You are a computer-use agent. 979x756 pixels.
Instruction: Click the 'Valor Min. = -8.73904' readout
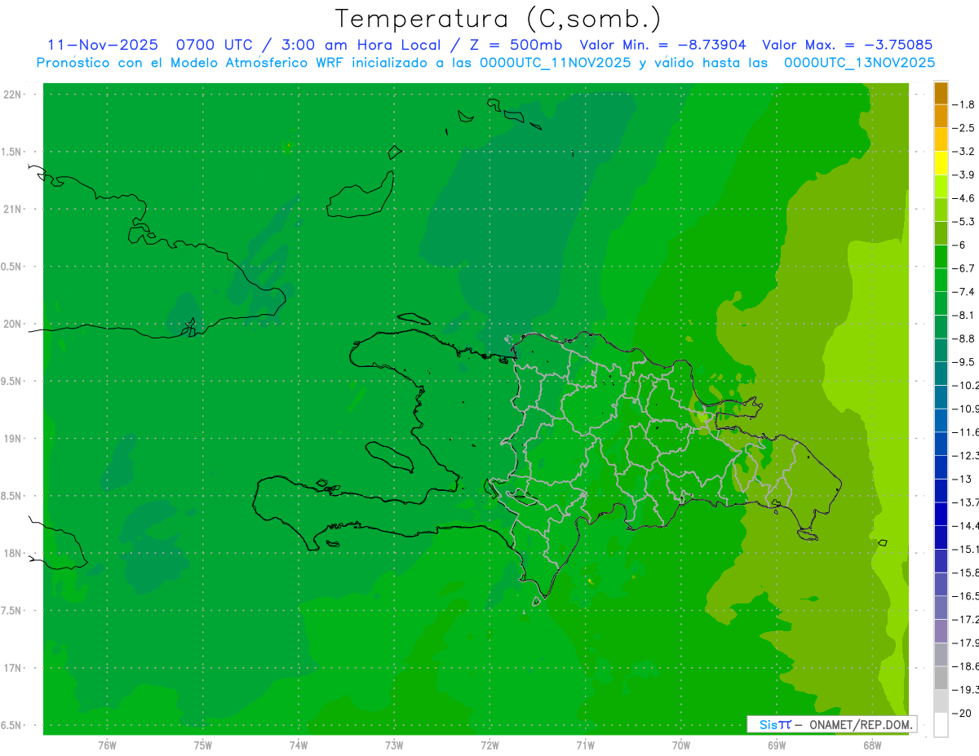click(662, 45)
